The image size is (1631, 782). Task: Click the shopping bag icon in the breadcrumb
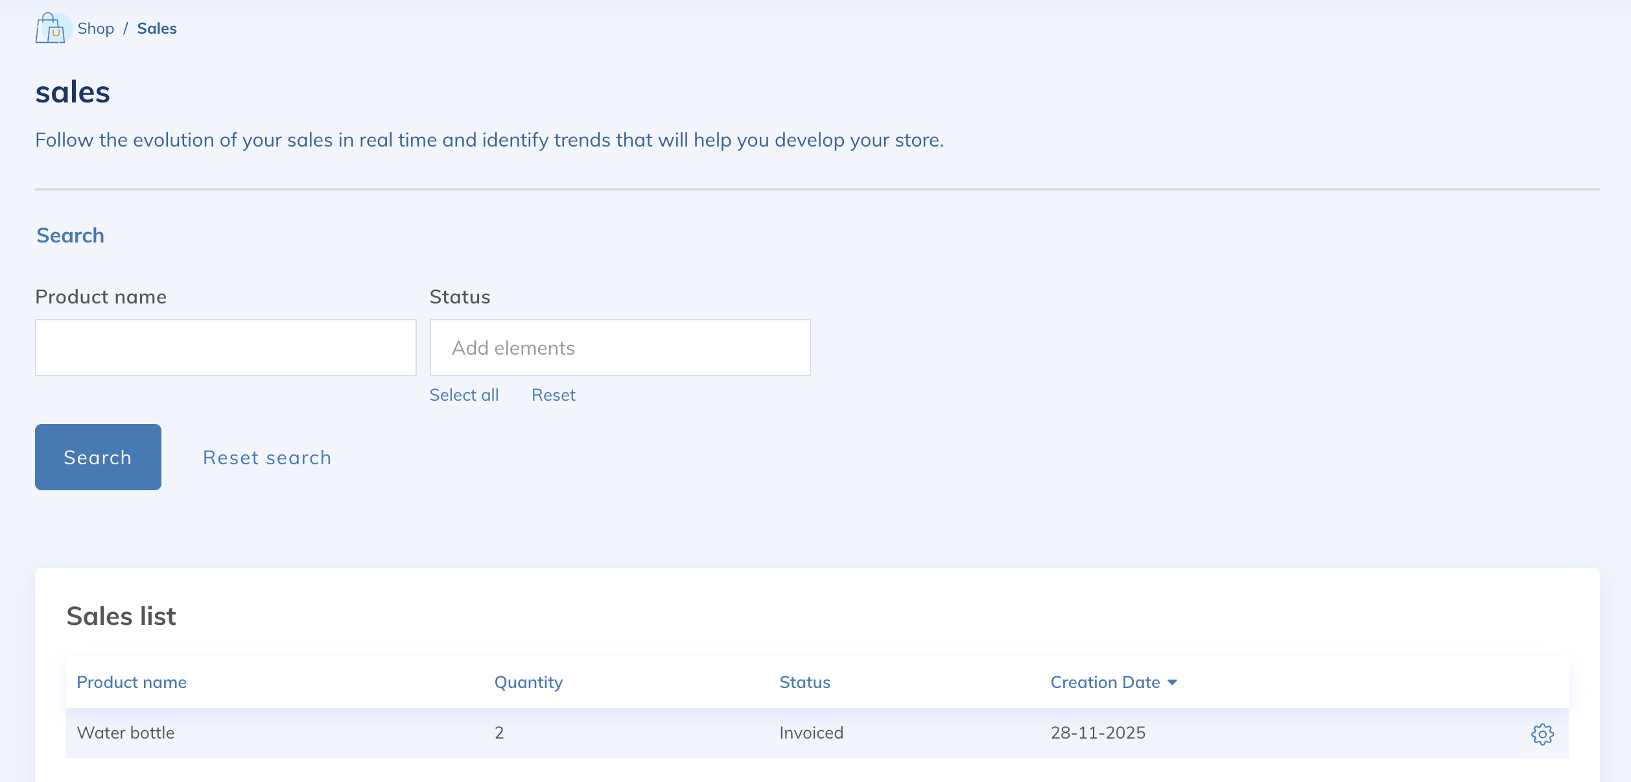tap(52, 28)
